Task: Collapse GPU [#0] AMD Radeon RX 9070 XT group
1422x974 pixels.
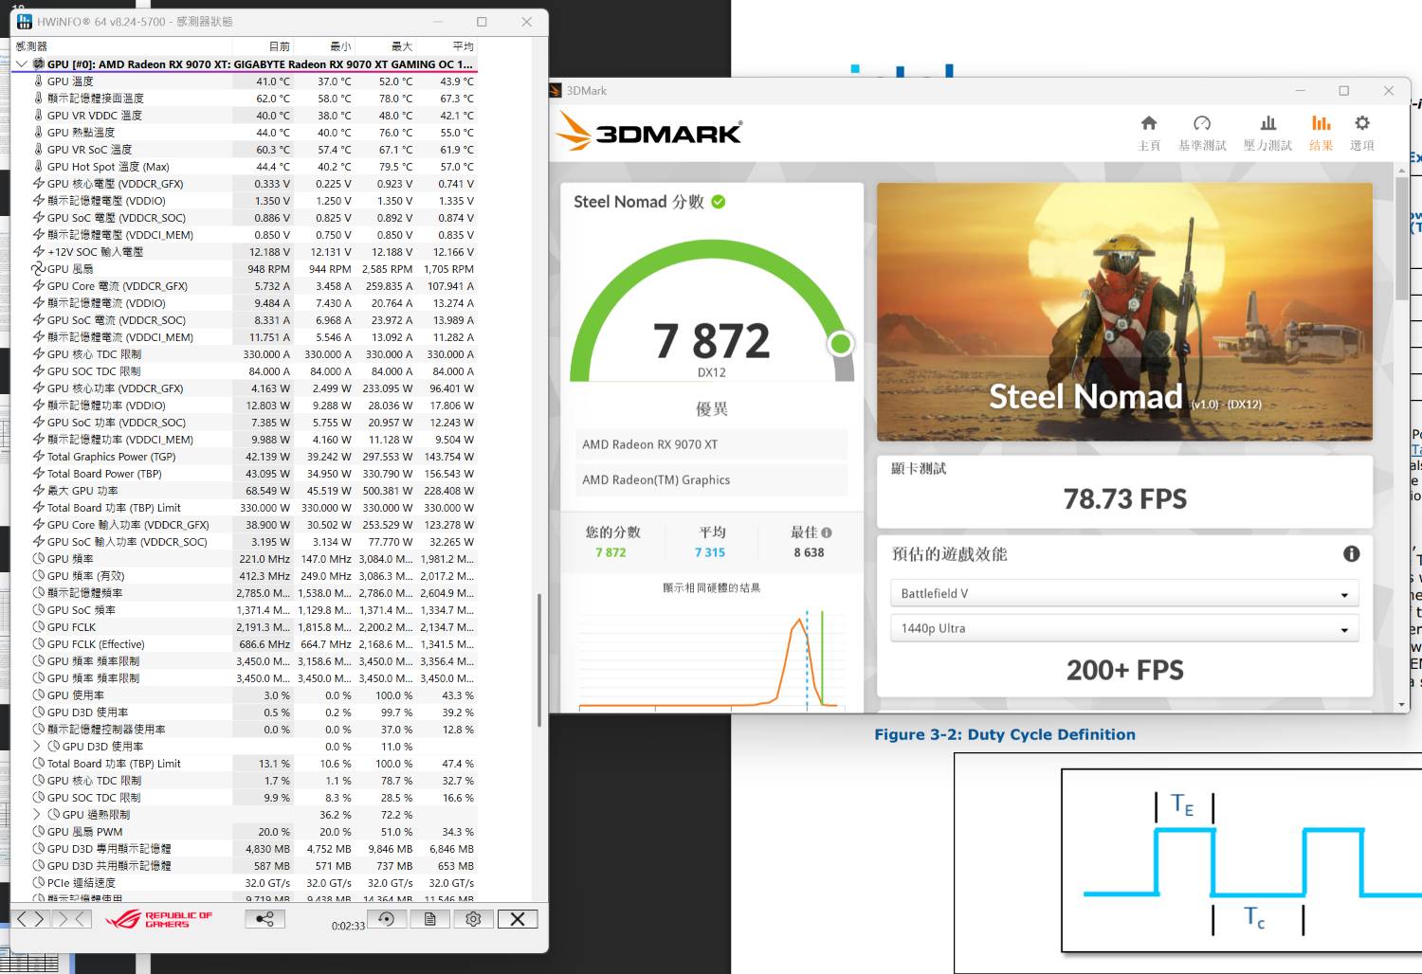Action: click(22, 64)
